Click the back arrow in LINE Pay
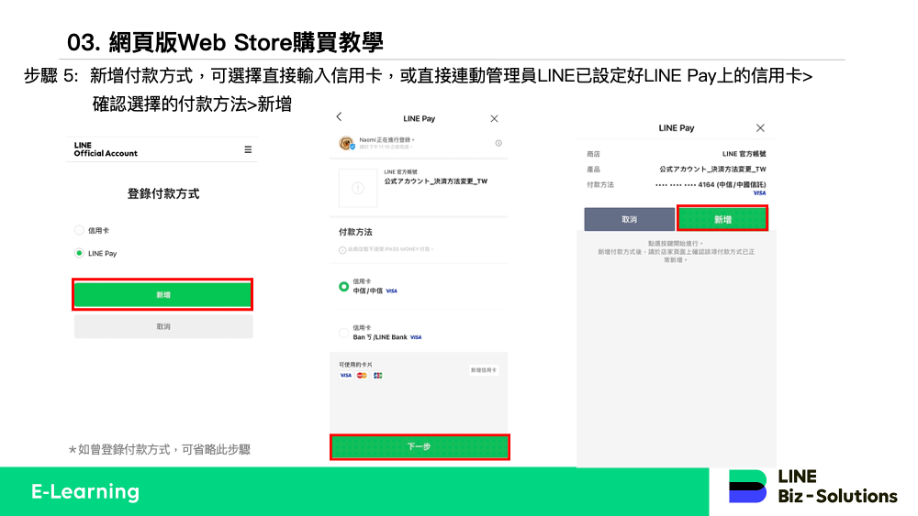This screenshot has height=516, width=918. pyautogui.click(x=339, y=117)
